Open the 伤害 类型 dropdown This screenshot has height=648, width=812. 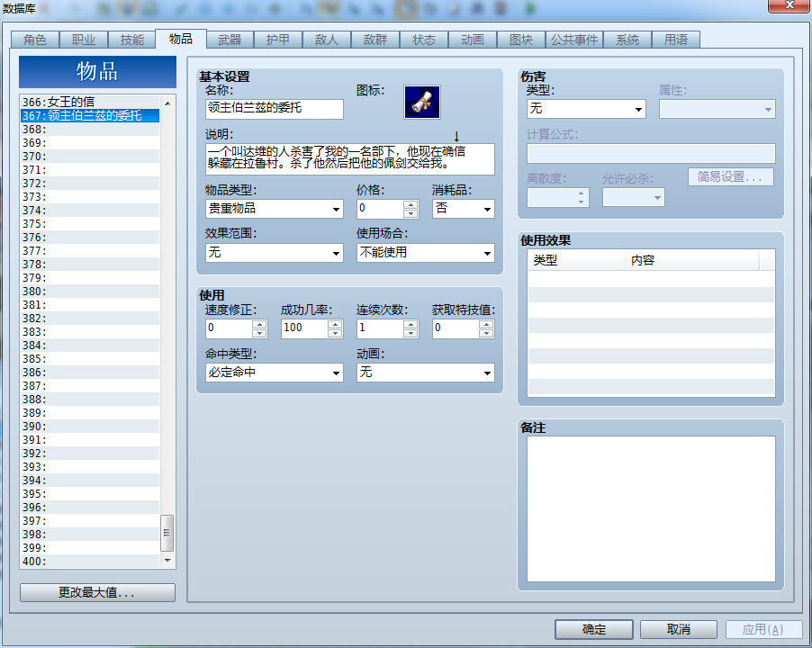(586, 109)
